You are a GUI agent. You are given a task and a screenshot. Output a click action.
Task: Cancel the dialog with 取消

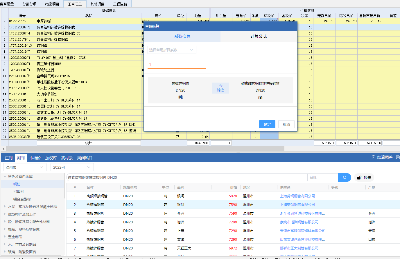286,124
